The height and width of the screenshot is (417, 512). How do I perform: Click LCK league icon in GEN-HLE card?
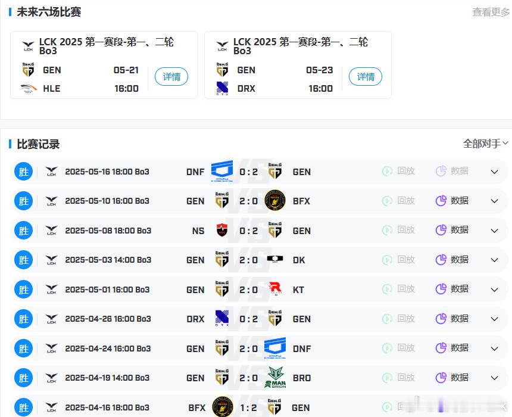click(28, 46)
